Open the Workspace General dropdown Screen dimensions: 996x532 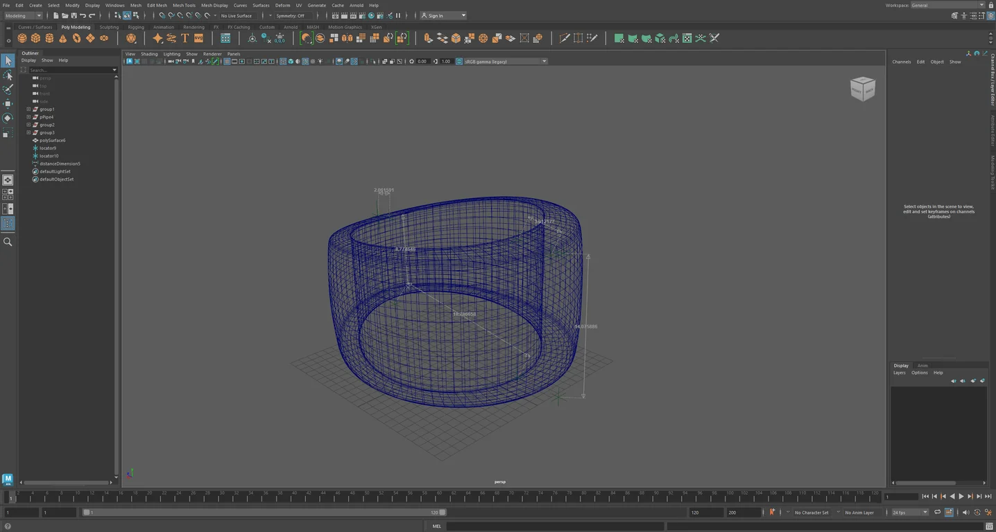947,5
